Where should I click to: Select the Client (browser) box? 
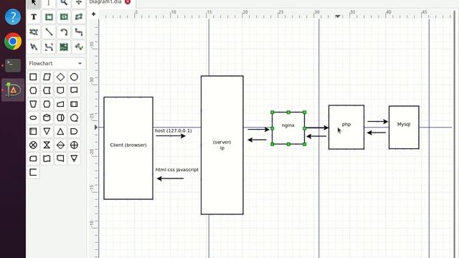[128, 148]
